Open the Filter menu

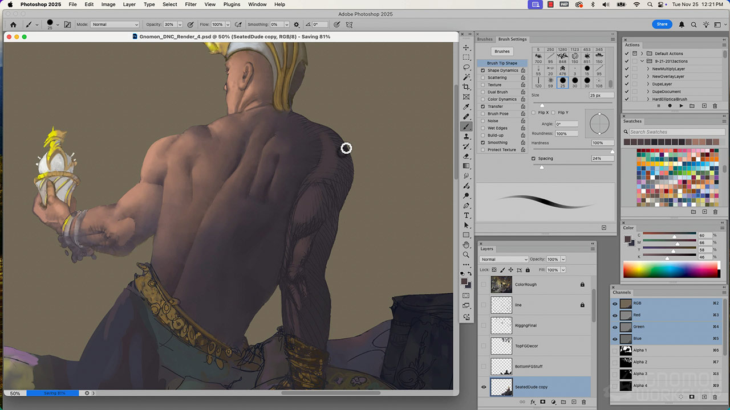(x=190, y=5)
